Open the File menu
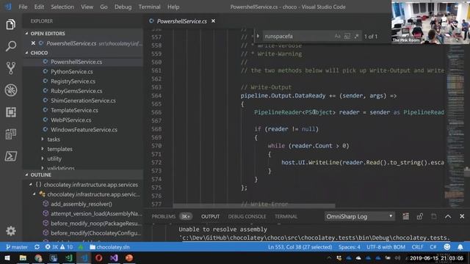Viewport: 470px width, 264px height. pos(23,7)
